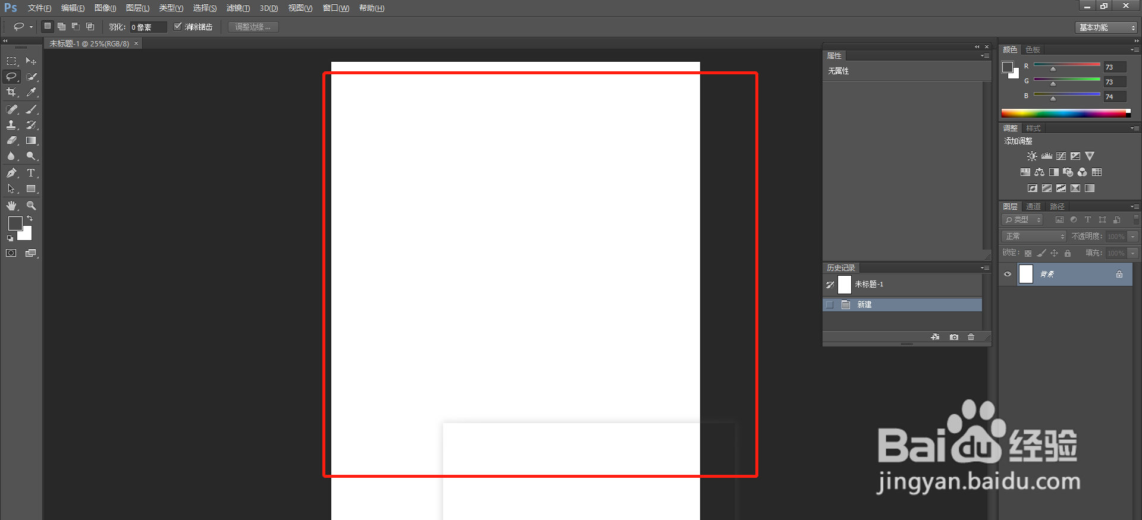Select the Eyedropper tool
Viewport: 1142px width, 520px height.
[x=32, y=92]
